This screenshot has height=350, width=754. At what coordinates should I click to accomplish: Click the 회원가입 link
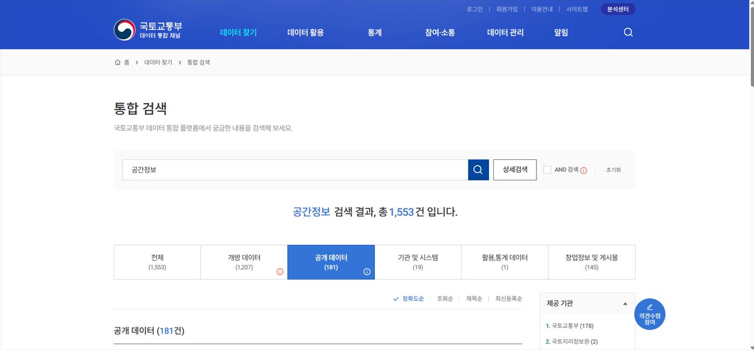coord(507,9)
